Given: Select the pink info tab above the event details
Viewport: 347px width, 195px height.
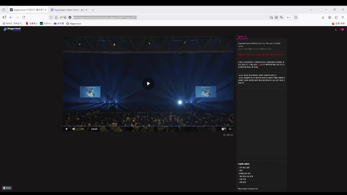Looking at the screenshot, I should point(242,37).
